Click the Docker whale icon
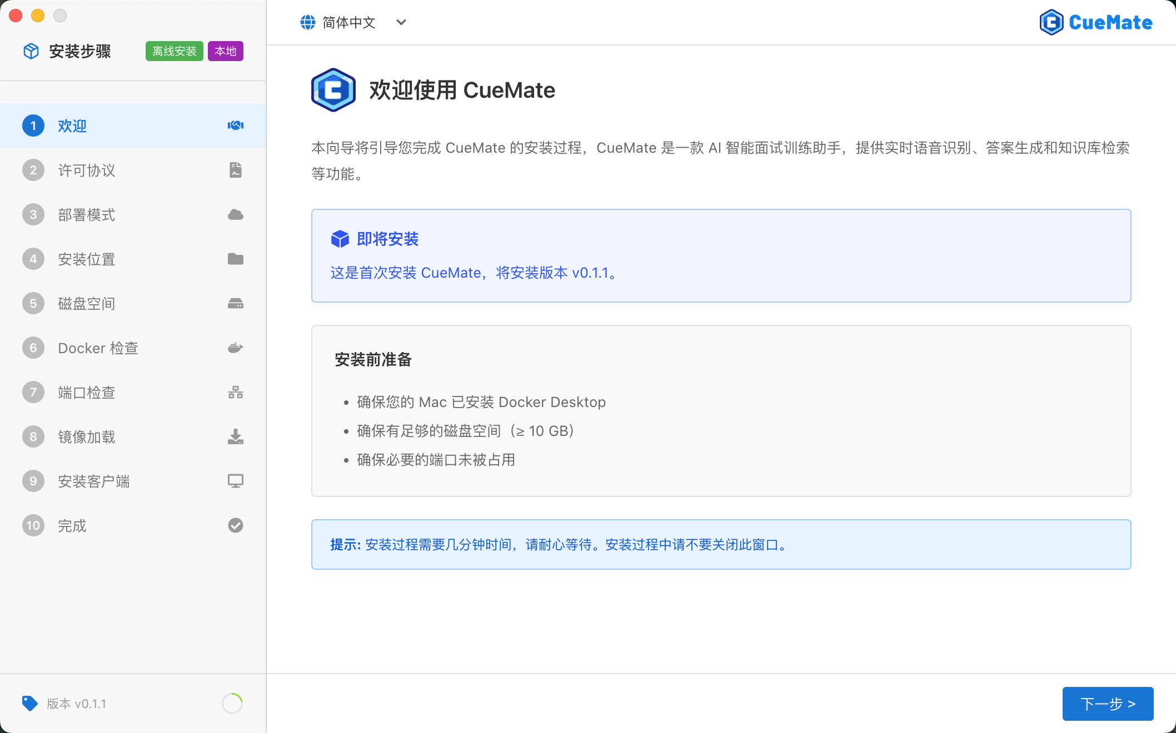Screen dimensions: 1176x733 coord(235,348)
